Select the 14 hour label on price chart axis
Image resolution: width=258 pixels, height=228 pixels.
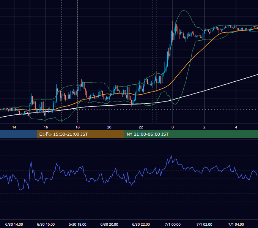[14, 127]
